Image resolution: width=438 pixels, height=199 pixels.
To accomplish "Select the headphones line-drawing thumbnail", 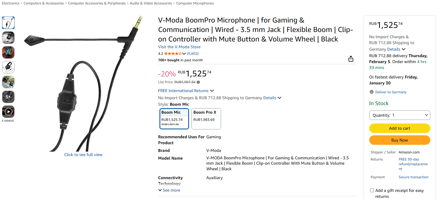I will coord(8,67).
